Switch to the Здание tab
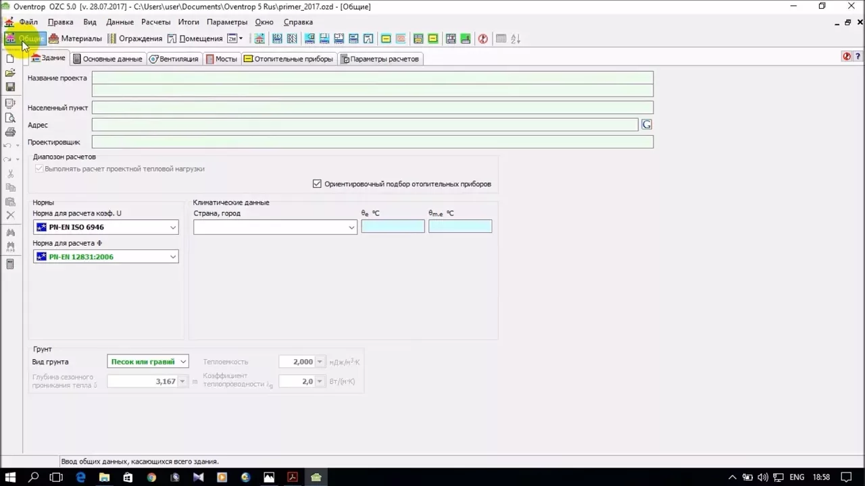This screenshot has width=865, height=486. click(x=48, y=58)
